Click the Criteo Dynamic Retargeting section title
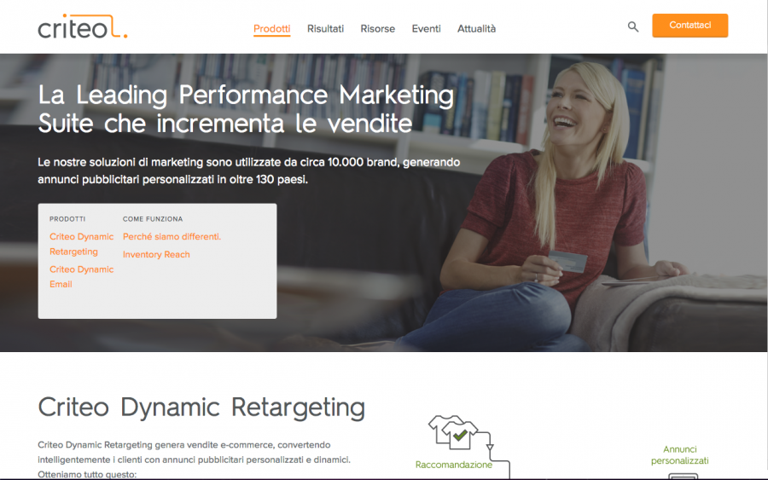Image resolution: width=768 pixels, height=480 pixels. click(x=201, y=408)
